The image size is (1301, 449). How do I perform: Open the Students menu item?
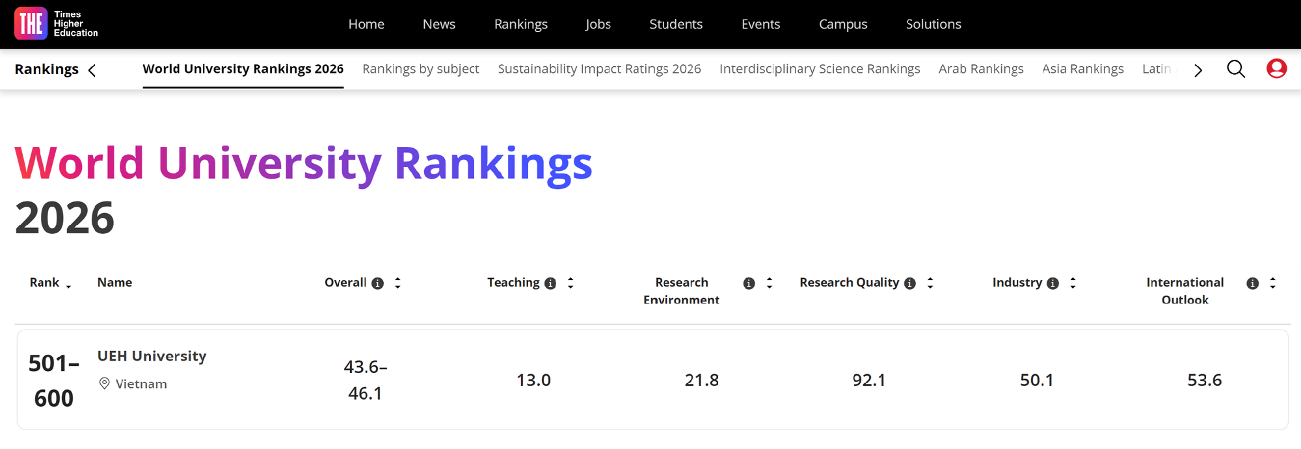pos(676,24)
